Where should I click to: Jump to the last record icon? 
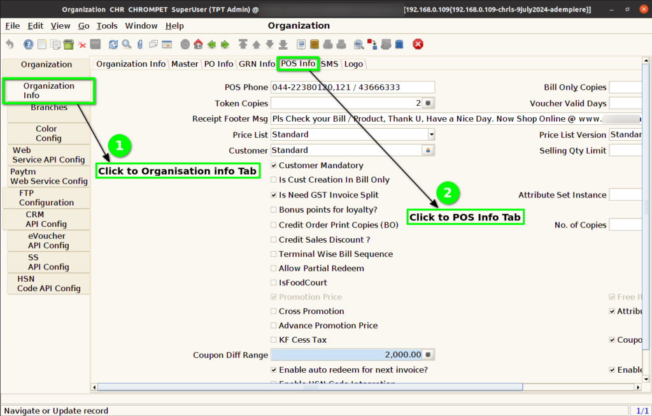(283, 44)
